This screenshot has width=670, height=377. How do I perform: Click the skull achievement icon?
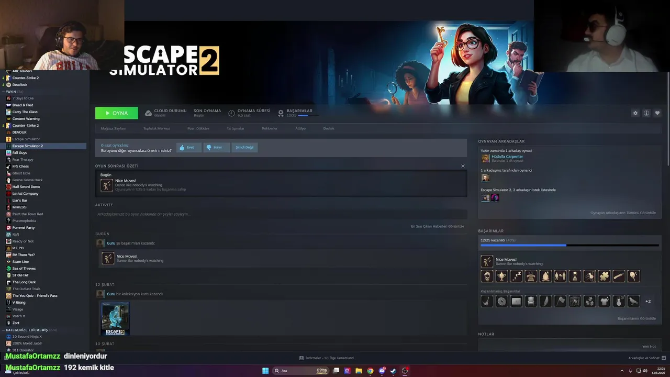point(487,276)
